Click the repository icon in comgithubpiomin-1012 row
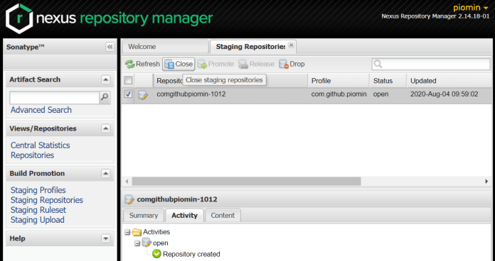The width and height of the screenshot is (495, 261). pos(143,94)
